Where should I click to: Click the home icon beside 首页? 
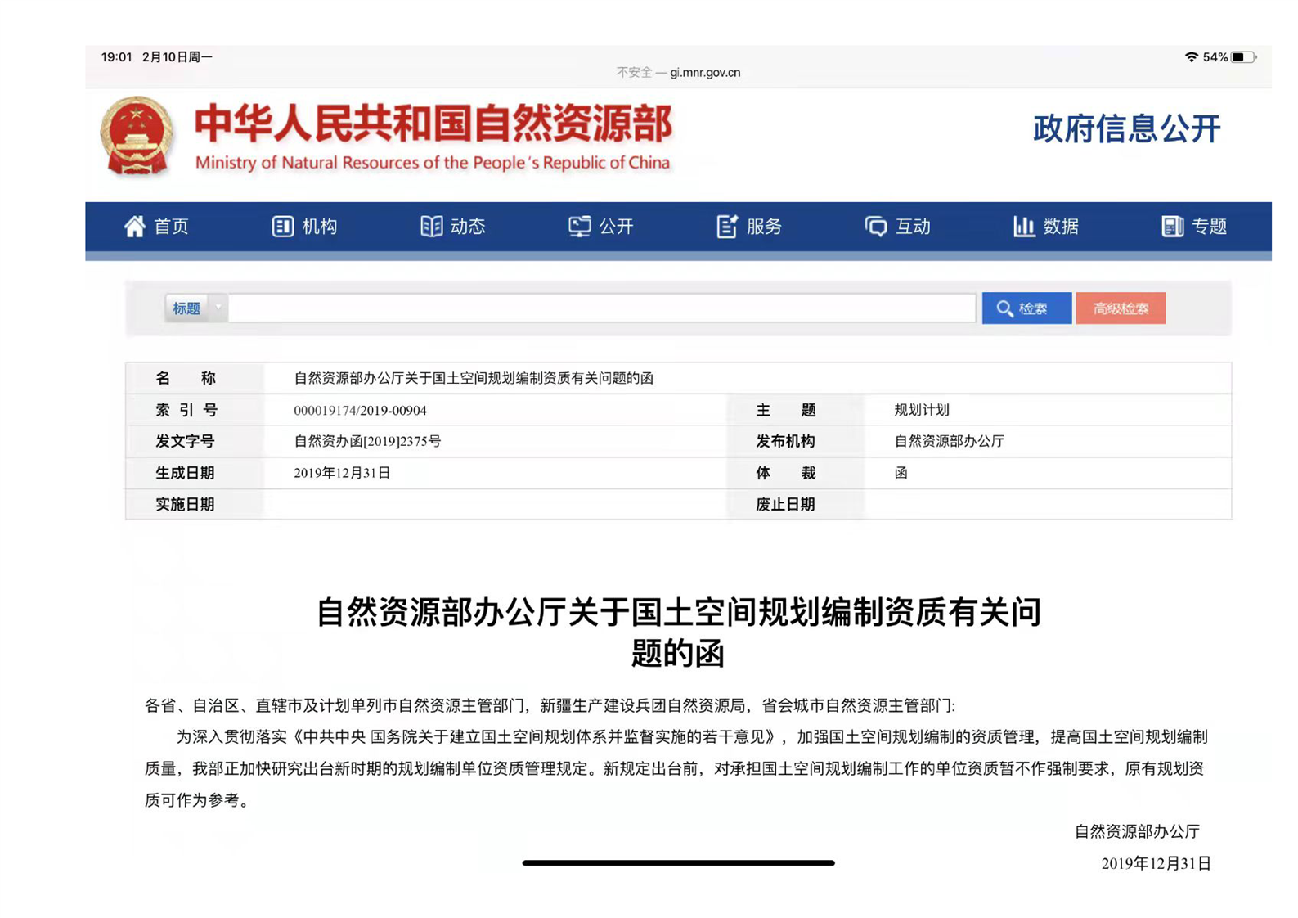pos(134,227)
